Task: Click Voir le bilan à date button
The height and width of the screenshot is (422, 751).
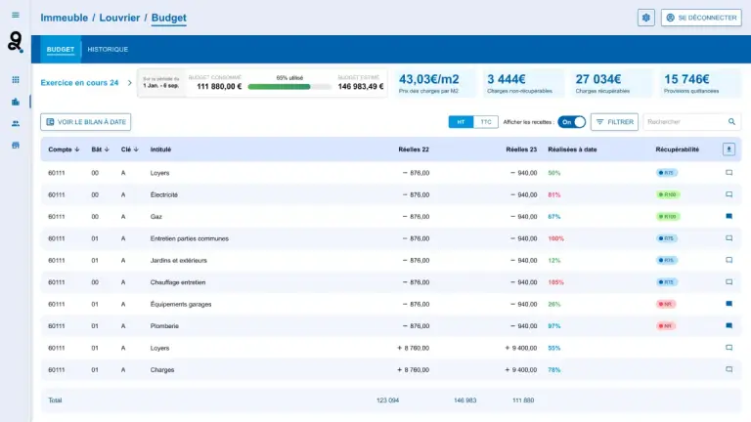Action: coord(86,122)
